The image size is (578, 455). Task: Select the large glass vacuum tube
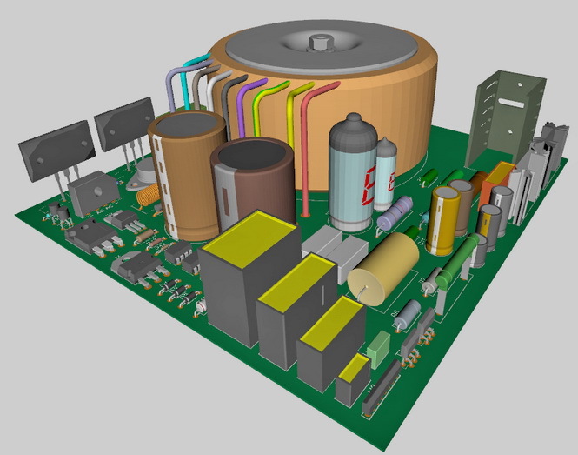coord(352,171)
